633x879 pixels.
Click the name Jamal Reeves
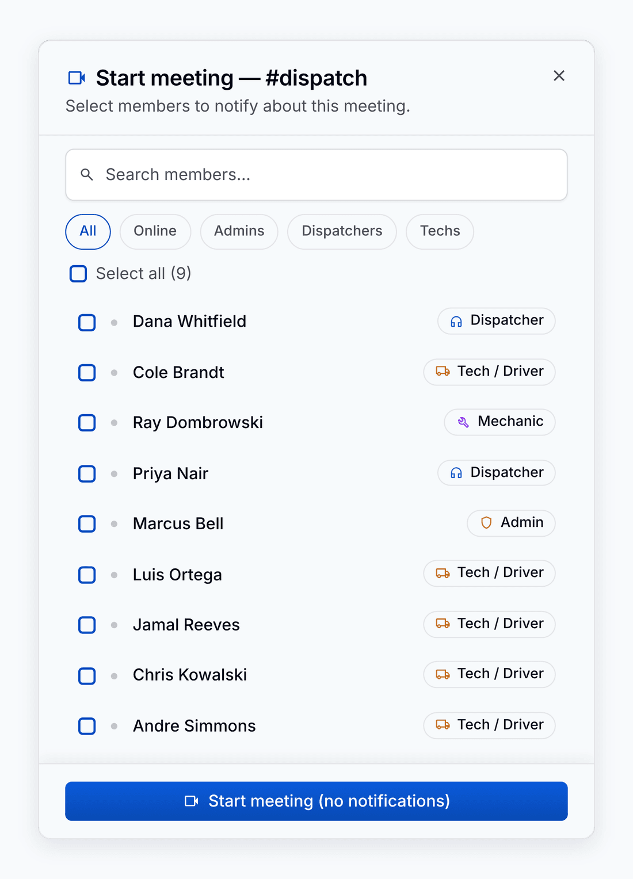(x=186, y=625)
